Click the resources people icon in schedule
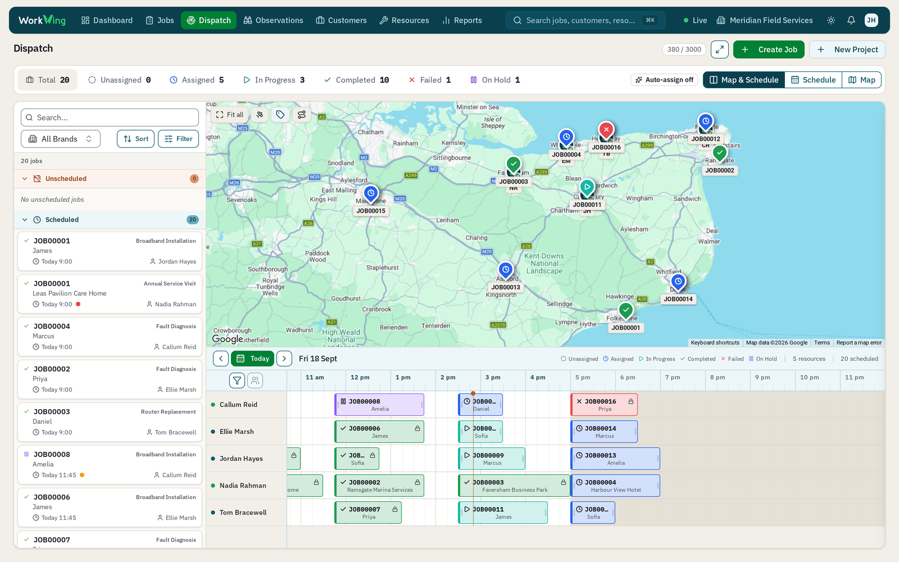Screen dimensions: 899x562 click(x=255, y=380)
